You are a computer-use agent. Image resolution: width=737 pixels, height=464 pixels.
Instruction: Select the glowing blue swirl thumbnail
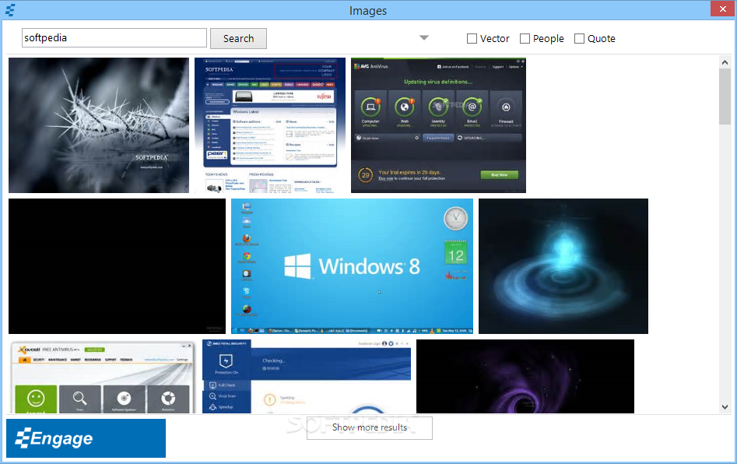pyautogui.click(x=563, y=266)
